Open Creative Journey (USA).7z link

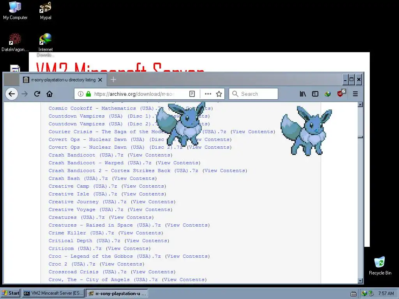pyautogui.click(x=88, y=202)
